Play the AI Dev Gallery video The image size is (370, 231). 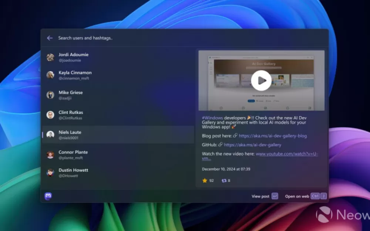point(261,80)
